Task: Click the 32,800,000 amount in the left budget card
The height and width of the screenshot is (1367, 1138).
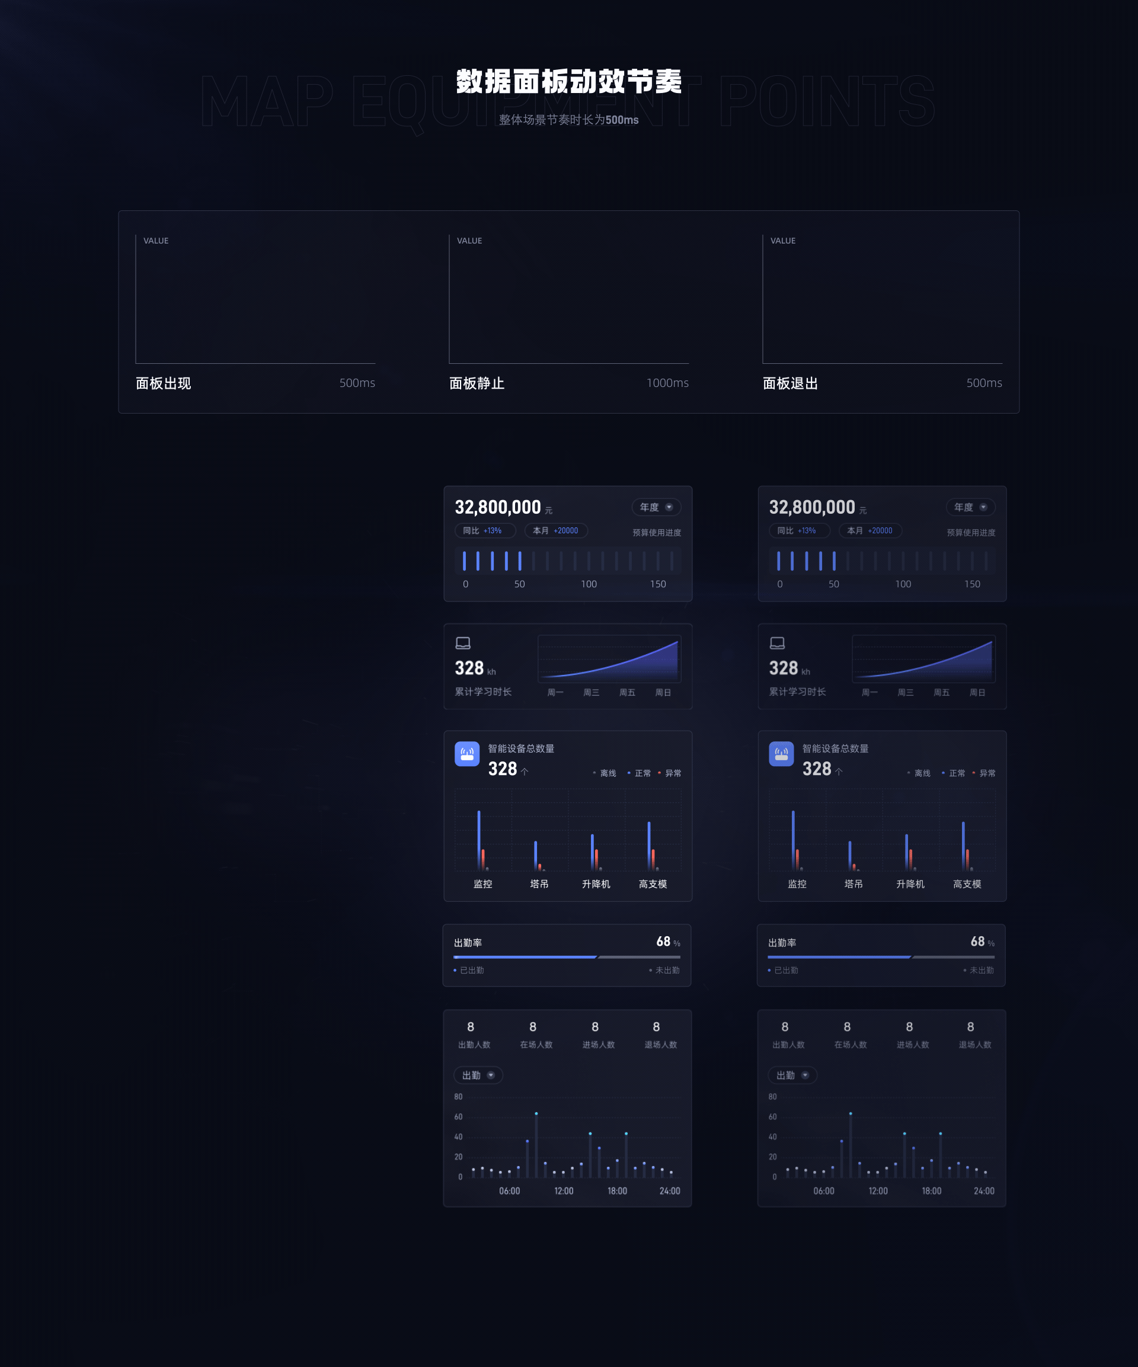Action: 498,507
